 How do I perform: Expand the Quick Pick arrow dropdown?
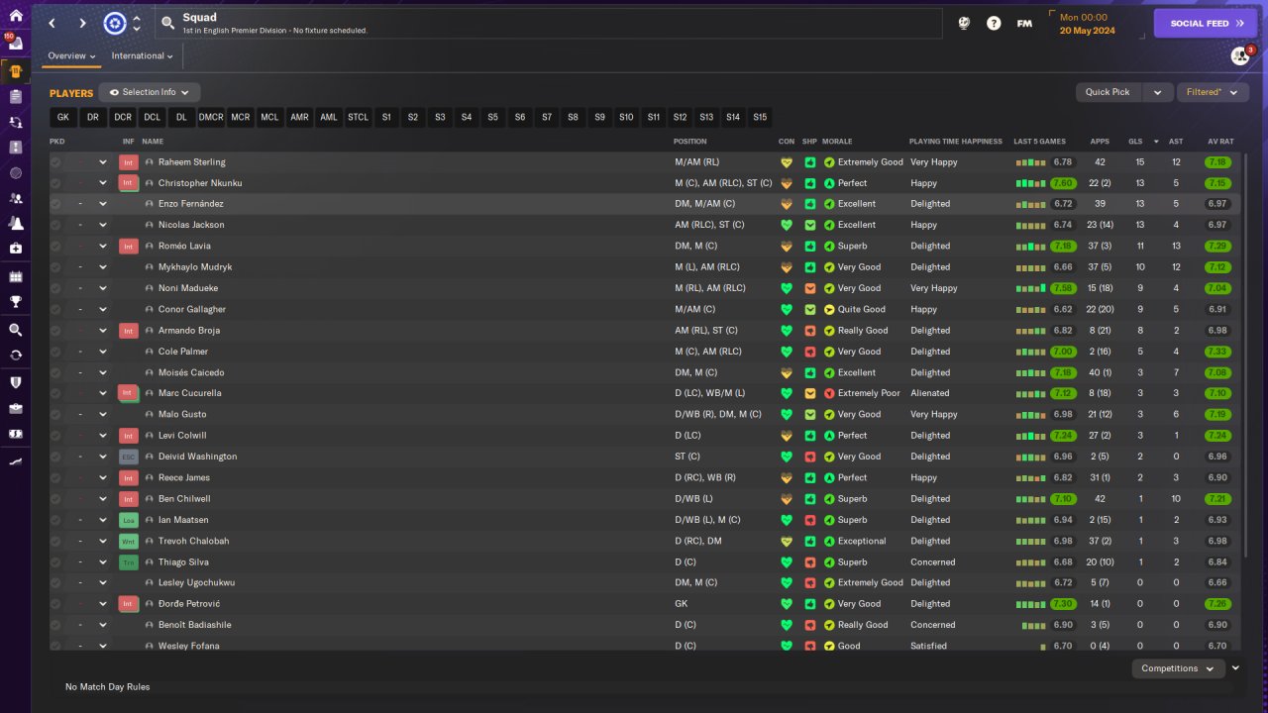[1157, 92]
